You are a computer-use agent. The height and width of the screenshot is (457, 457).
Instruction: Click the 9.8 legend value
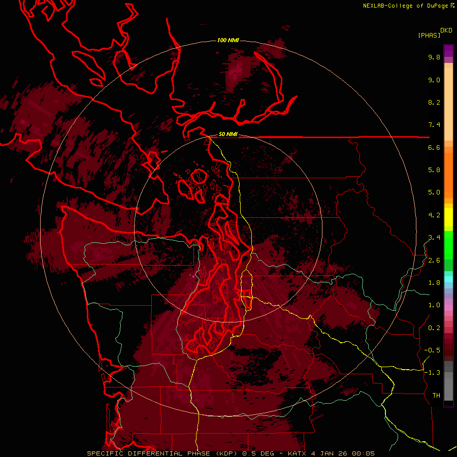(434, 57)
